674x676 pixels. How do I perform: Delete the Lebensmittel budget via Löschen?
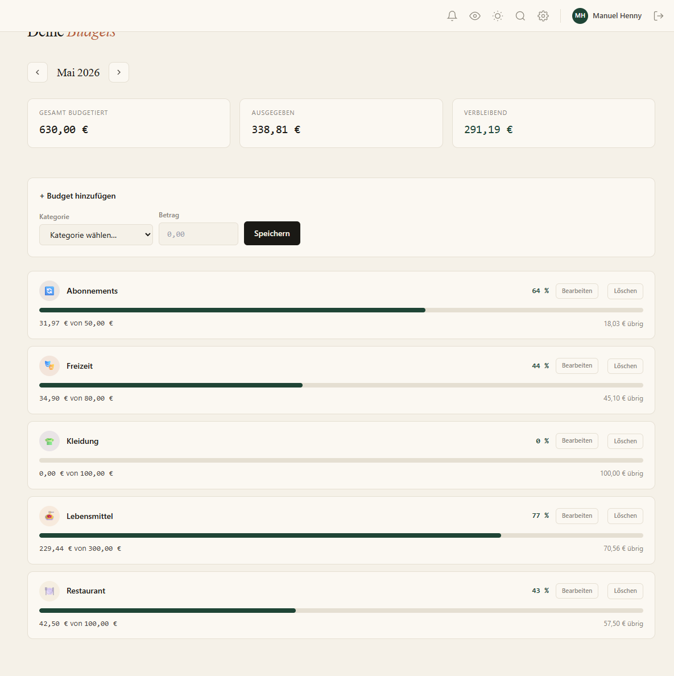point(625,516)
